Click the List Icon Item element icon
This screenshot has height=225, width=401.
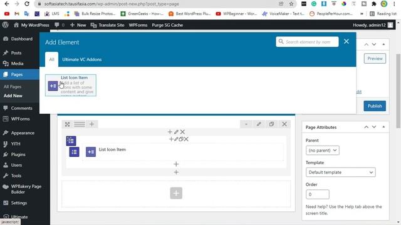(x=91, y=152)
